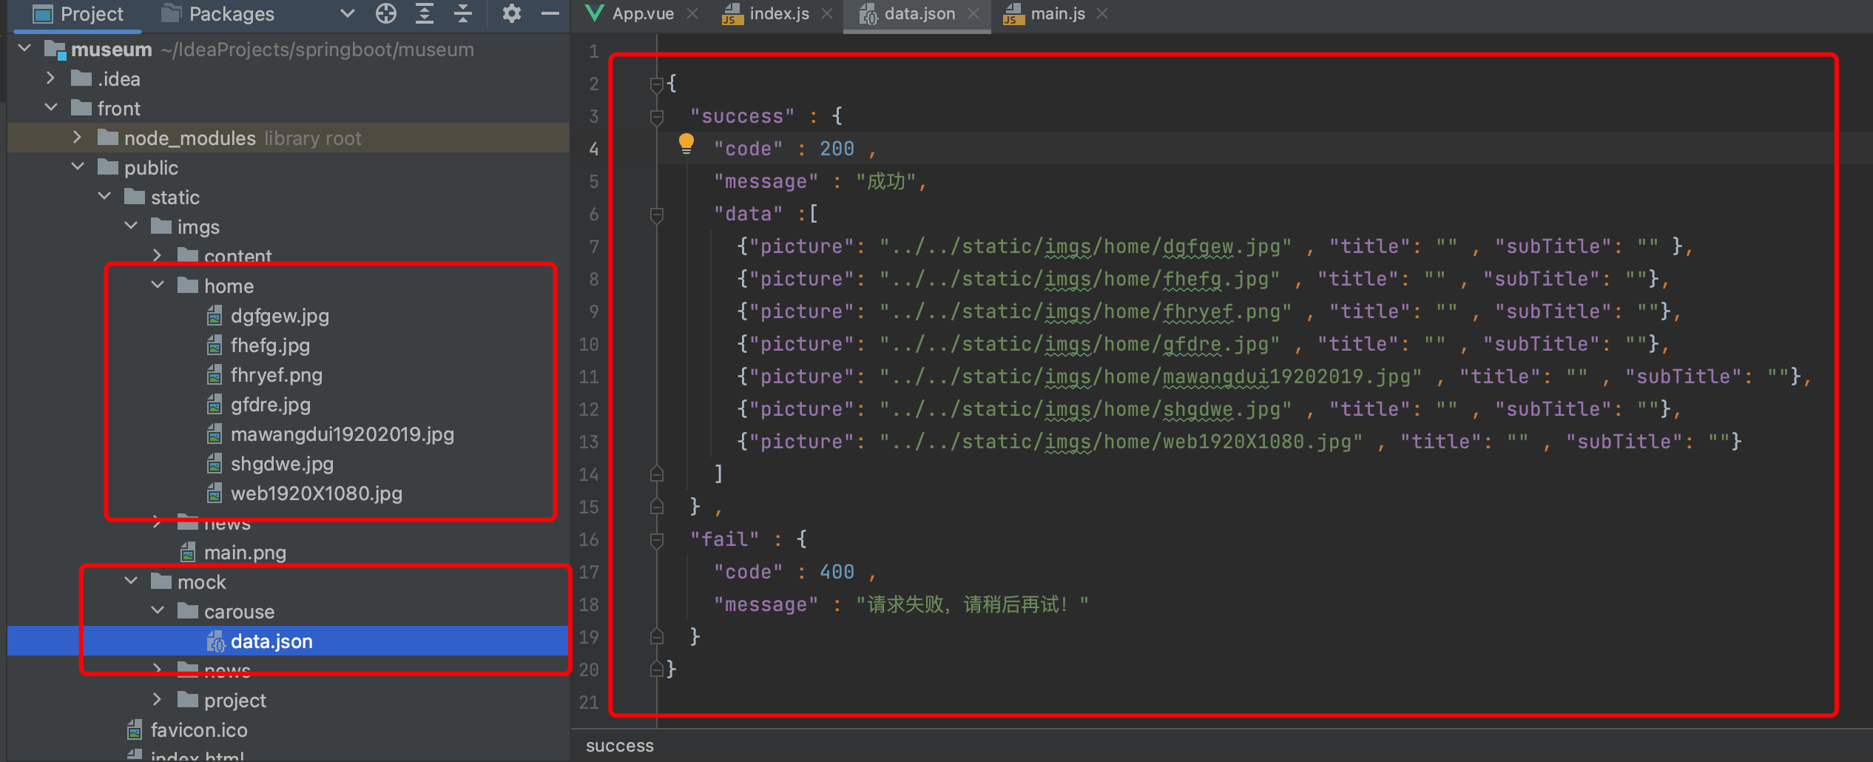Select fhryef.png file
Screen dimensions: 1873x762
coord(277,375)
